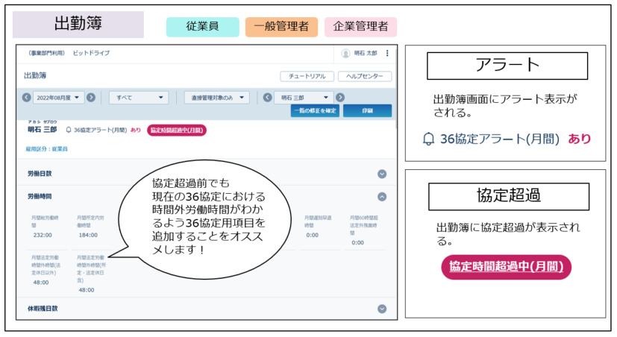Click the user avatar icon beside 明石 太郎

tap(345, 54)
